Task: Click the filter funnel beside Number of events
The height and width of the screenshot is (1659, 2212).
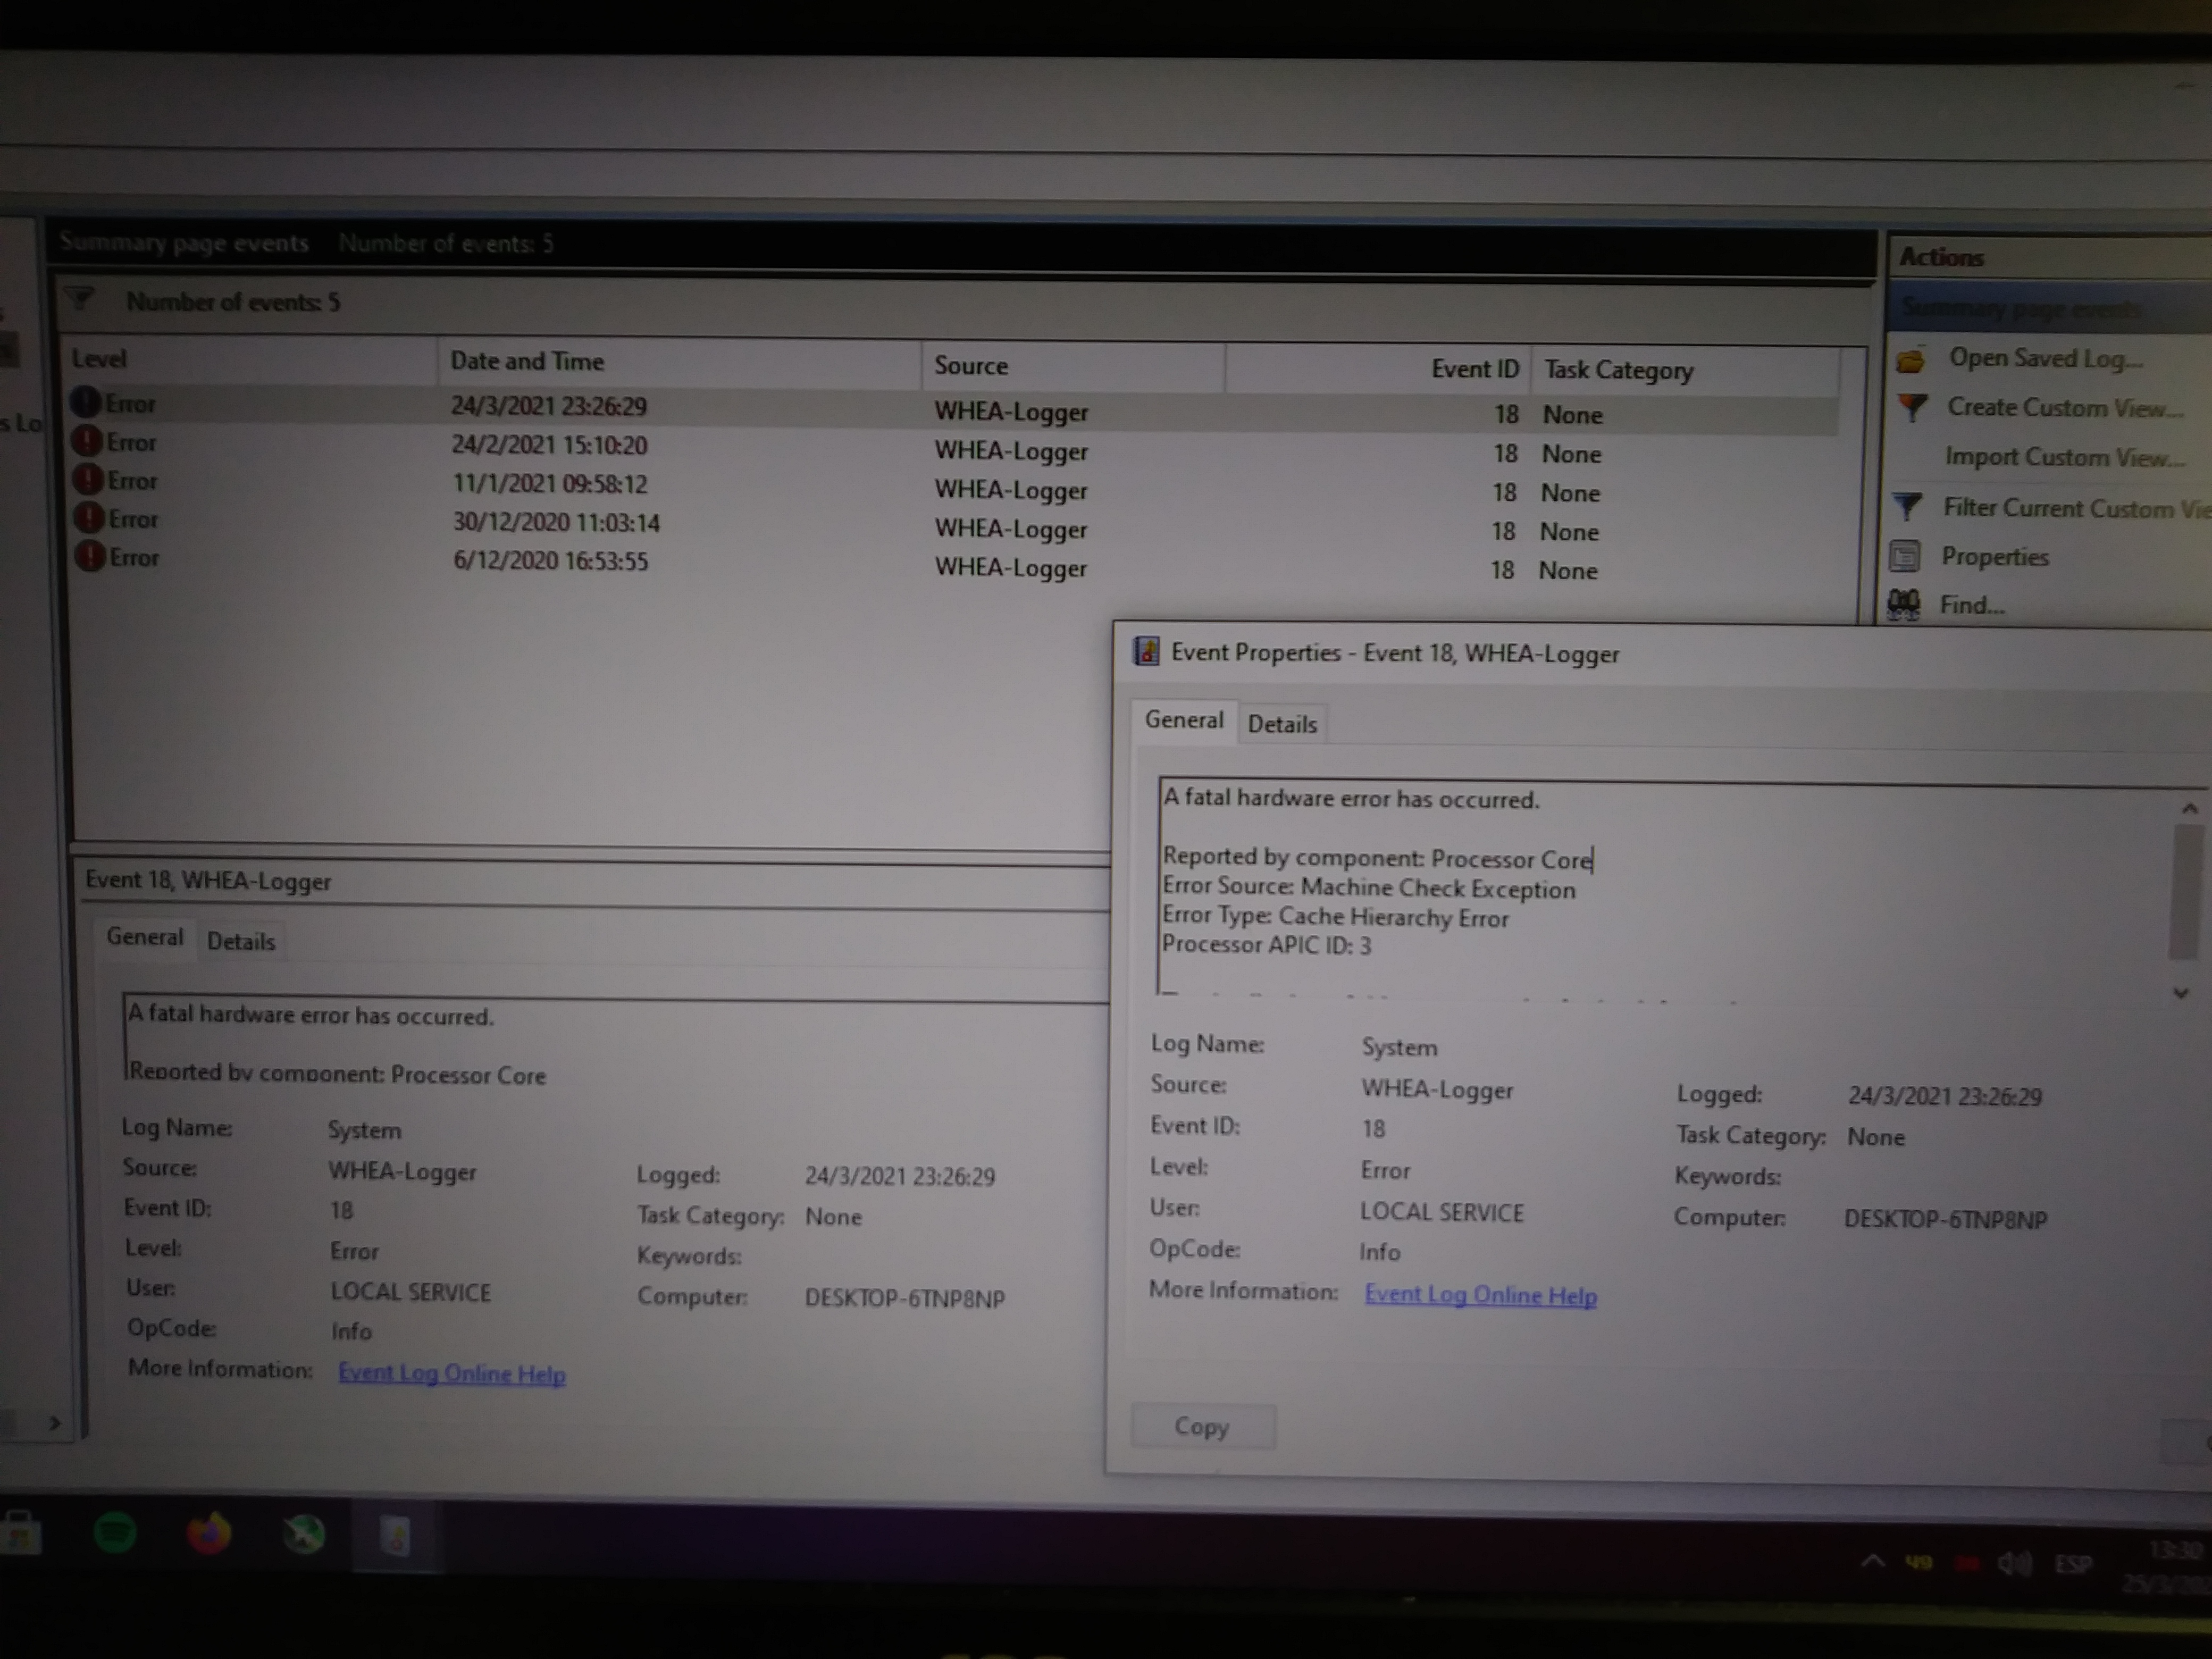Action: pos(79,298)
